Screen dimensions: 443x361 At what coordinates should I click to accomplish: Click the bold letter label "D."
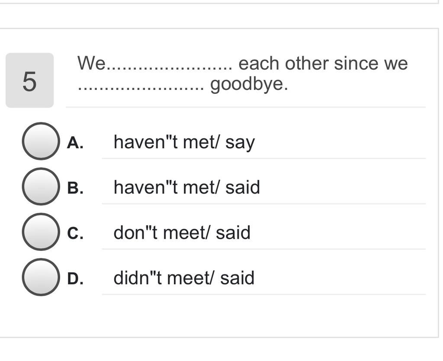pos(75,278)
